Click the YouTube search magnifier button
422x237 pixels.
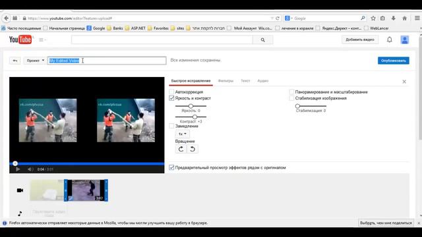[x=262, y=39]
